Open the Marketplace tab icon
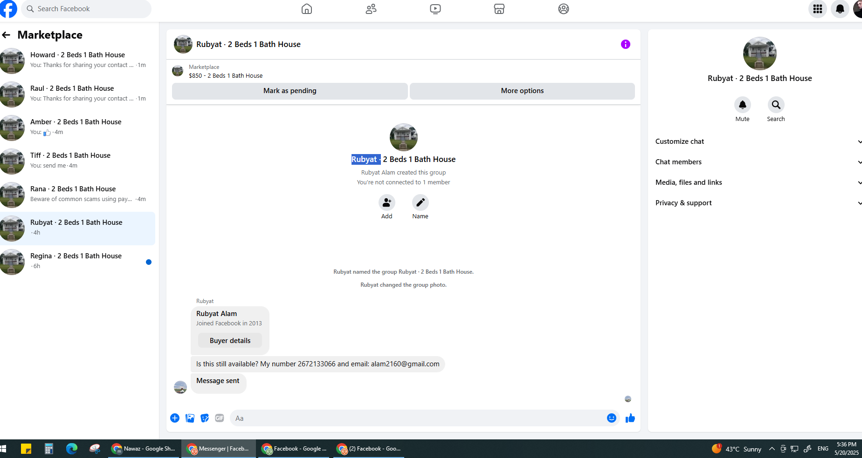 [x=499, y=9]
